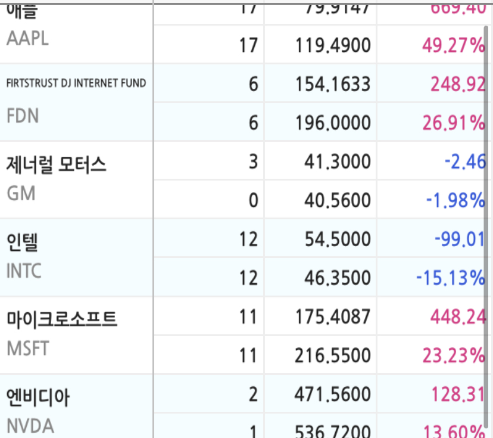Click the NVDA ticker symbol

coord(30,426)
